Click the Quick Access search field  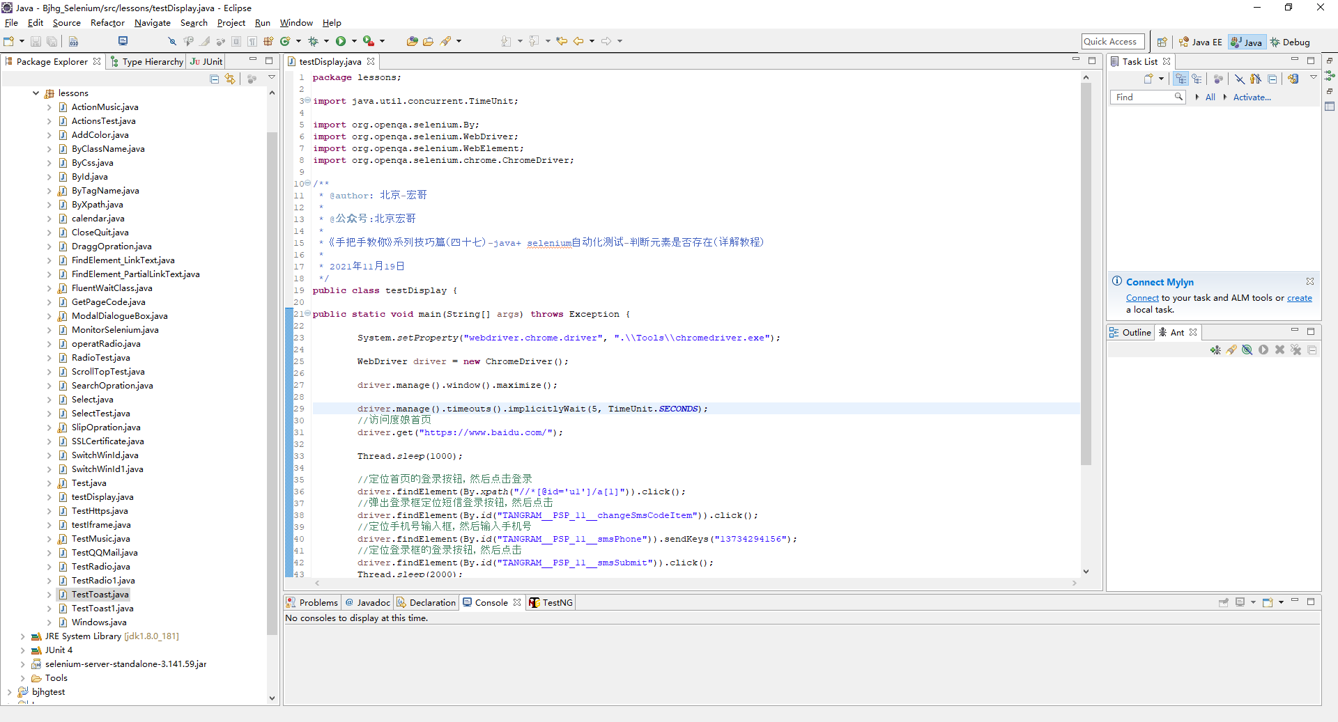(x=1112, y=42)
